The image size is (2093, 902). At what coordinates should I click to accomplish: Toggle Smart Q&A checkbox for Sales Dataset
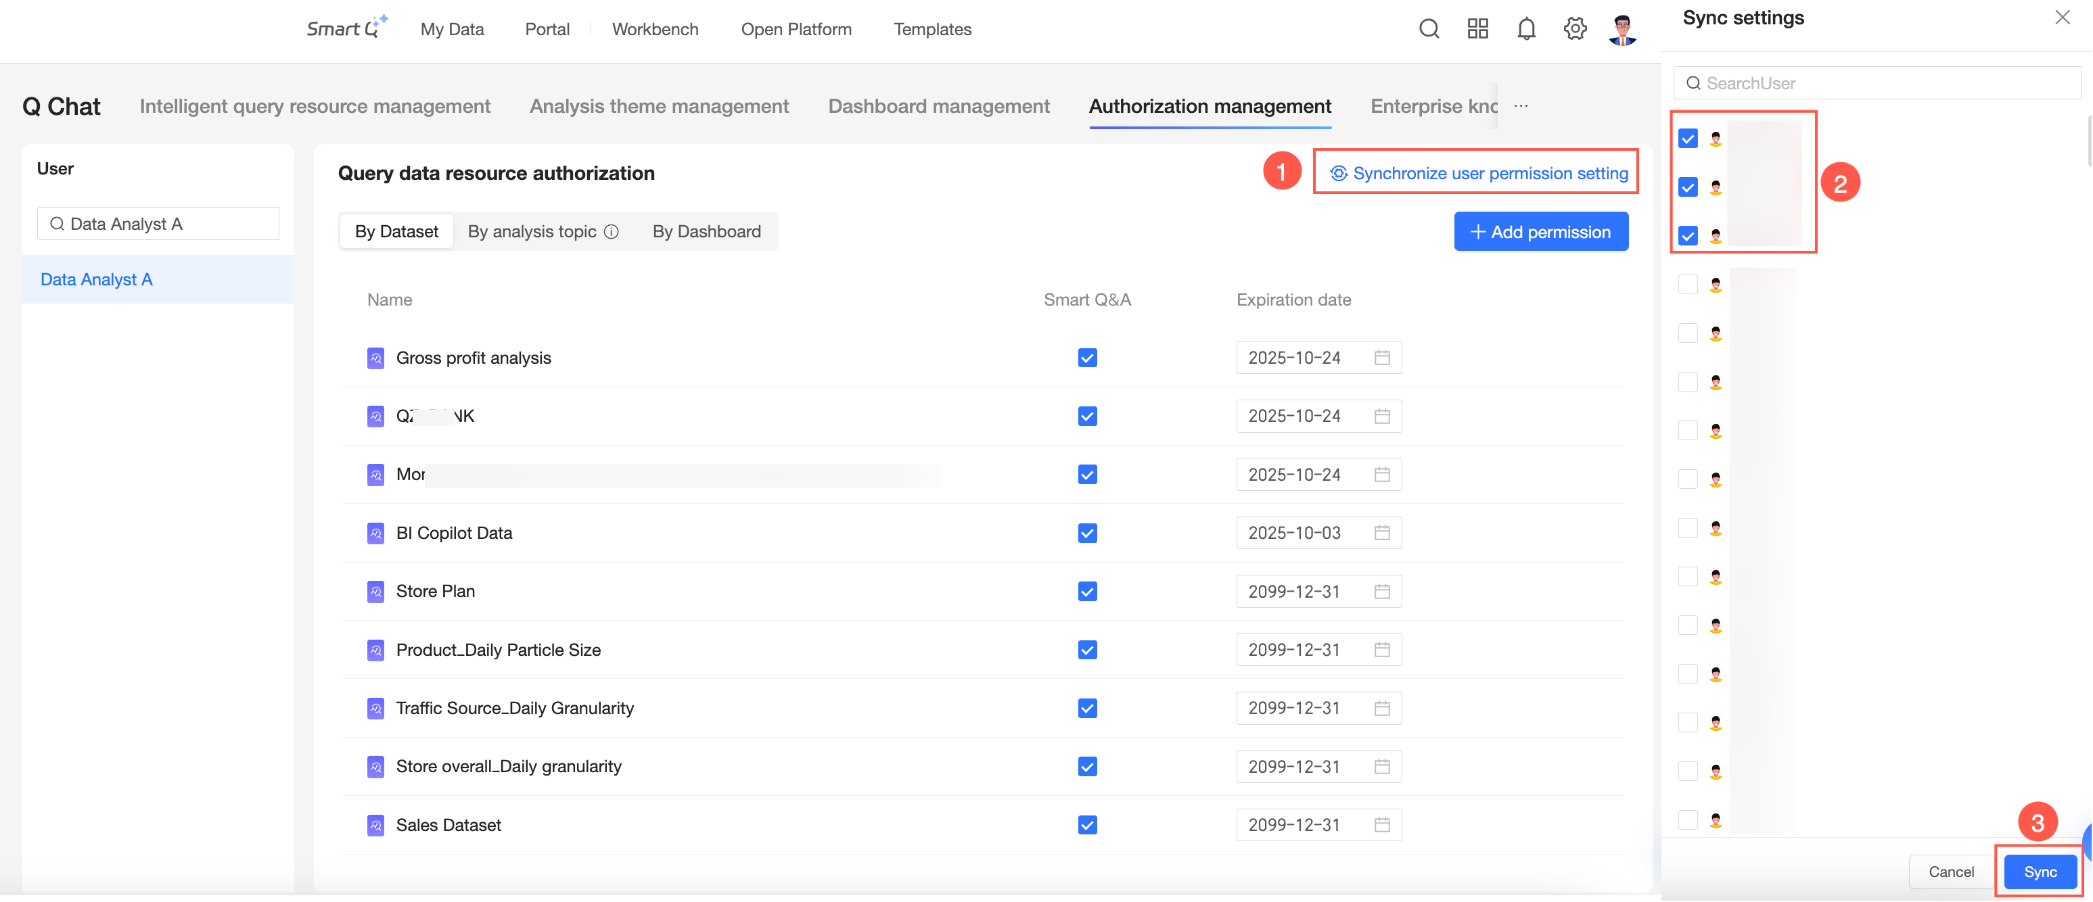1087,825
